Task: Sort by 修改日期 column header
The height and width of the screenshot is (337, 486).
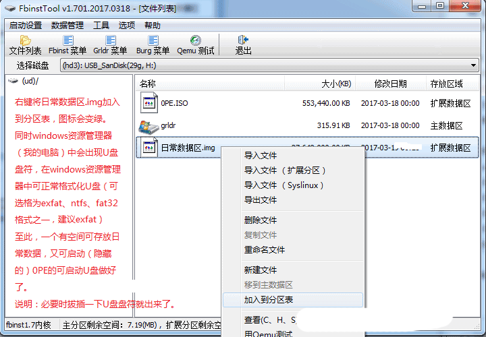Action: [391, 84]
